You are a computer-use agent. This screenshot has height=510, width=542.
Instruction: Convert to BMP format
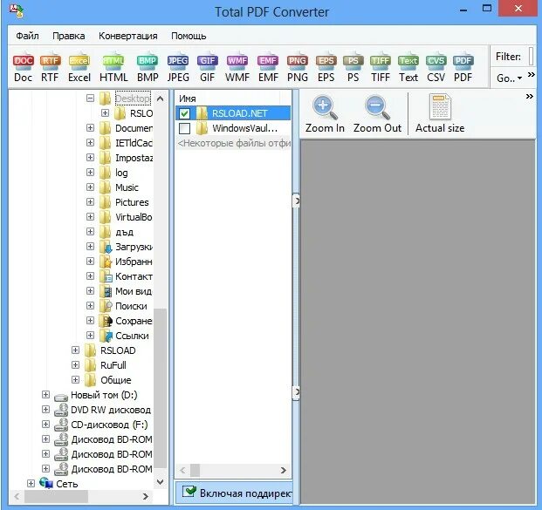point(148,68)
